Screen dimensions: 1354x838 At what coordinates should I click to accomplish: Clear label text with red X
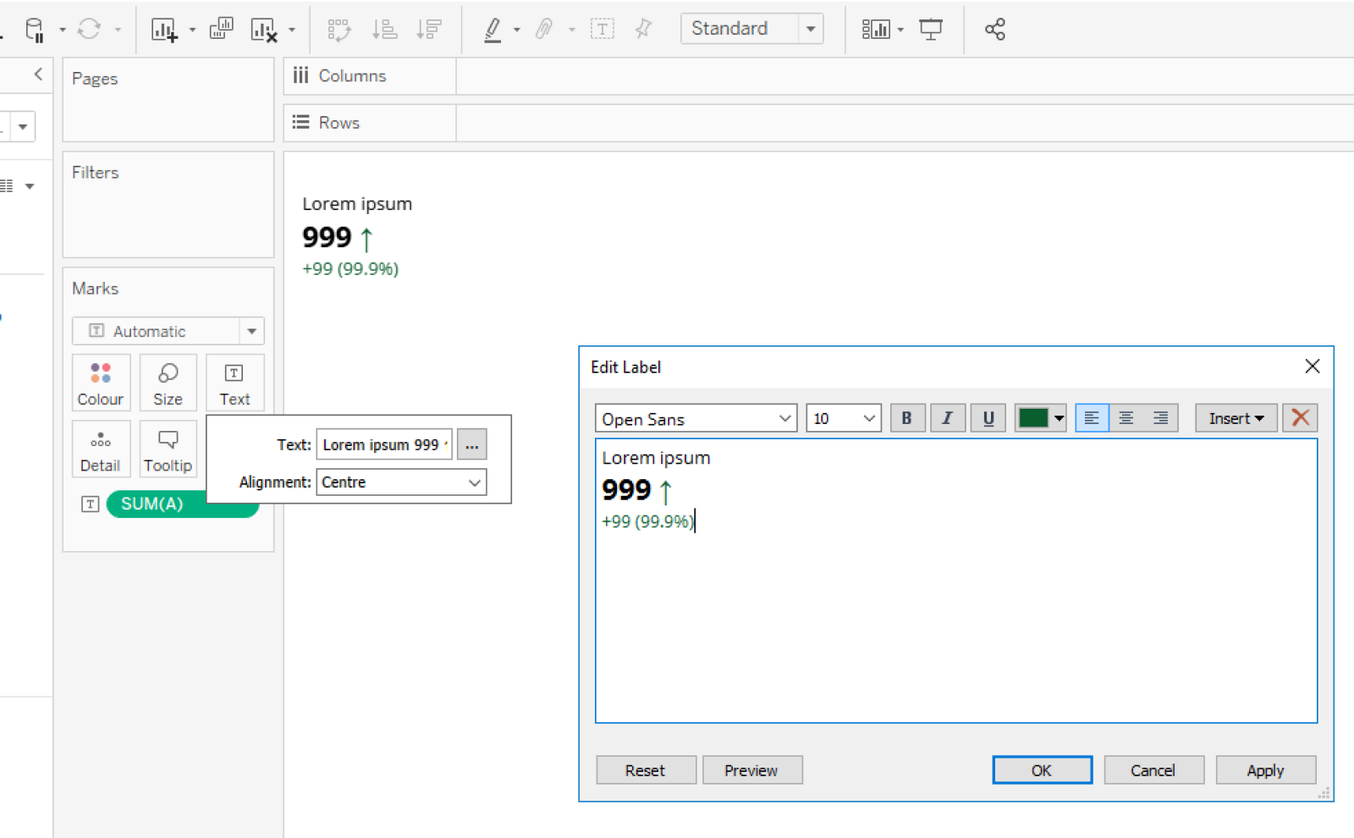point(1300,418)
